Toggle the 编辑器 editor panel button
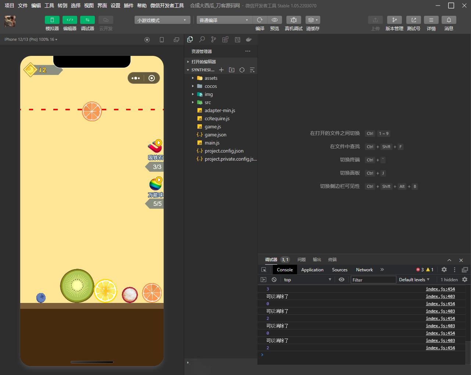Screen dimensions: 471x375 point(70,20)
